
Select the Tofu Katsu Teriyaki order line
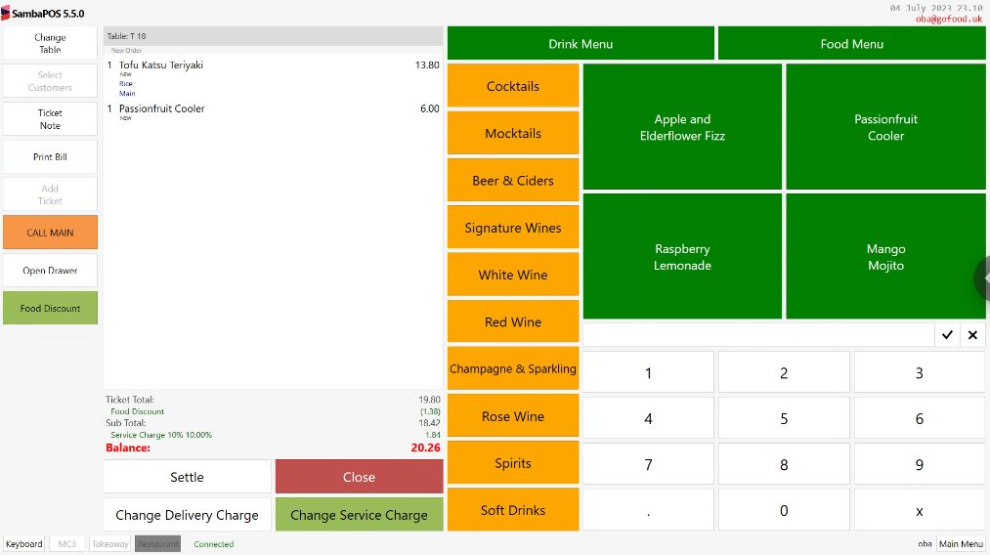(273, 78)
